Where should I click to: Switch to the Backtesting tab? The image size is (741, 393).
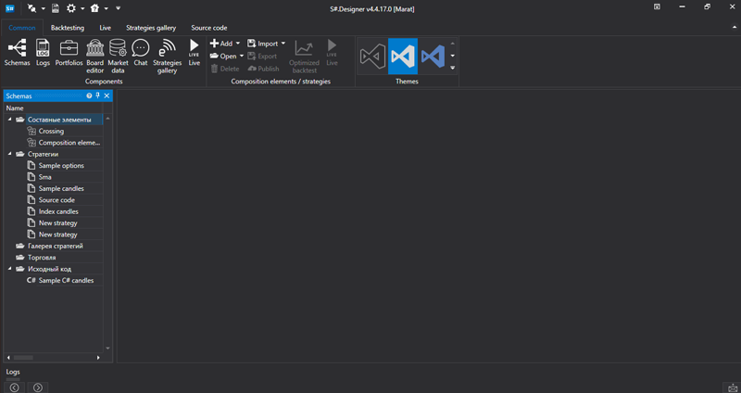[x=68, y=28]
